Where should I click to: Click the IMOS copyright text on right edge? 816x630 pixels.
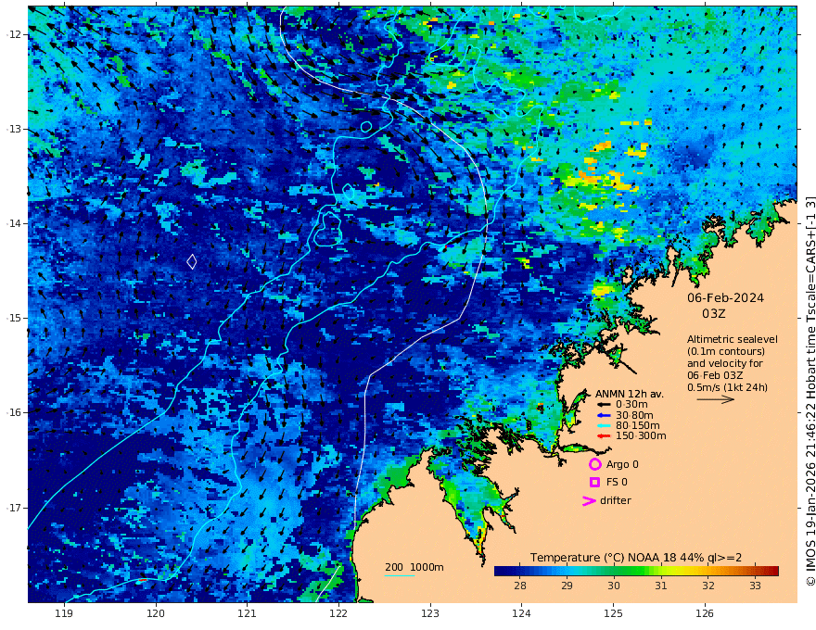[810, 391]
